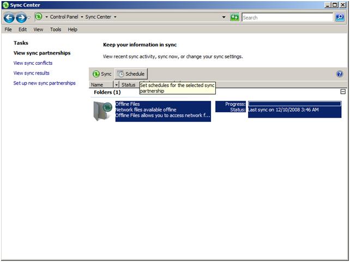The width and height of the screenshot is (350, 262).
Task: Select Control Panel in the address breadcrumb
Action: click(x=64, y=17)
